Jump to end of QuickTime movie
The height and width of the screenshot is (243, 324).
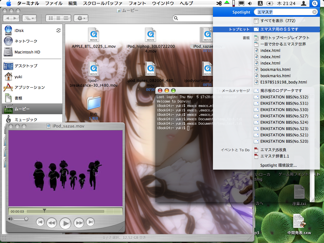[x=90, y=222]
